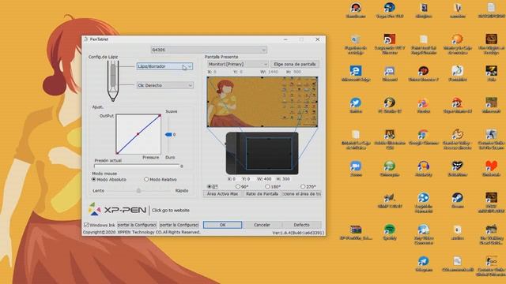The width and height of the screenshot is (506, 284).
Task: Click Ratio de Pantalla button
Action: 262,194
